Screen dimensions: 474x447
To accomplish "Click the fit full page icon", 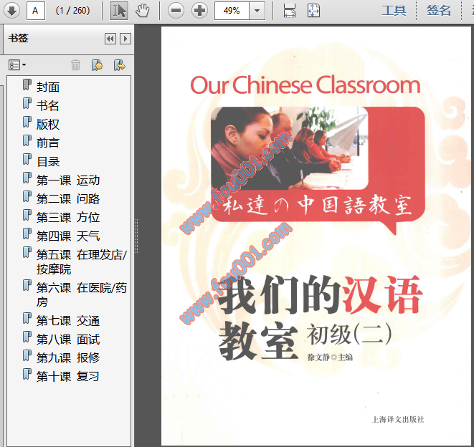I will point(314,11).
